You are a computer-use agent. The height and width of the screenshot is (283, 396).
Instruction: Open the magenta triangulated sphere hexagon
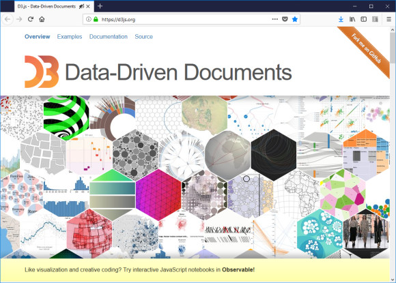pyautogui.click(x=158, y=195)
